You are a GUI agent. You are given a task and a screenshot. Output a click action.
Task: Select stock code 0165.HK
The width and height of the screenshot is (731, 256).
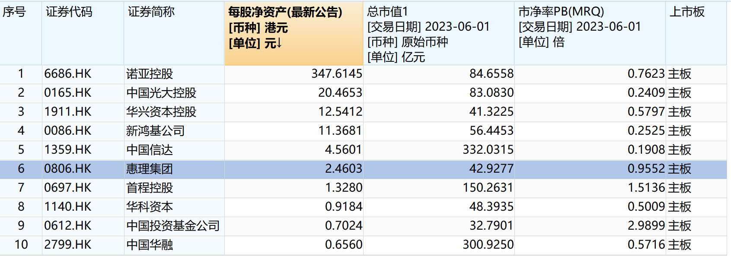click(68, 93)
